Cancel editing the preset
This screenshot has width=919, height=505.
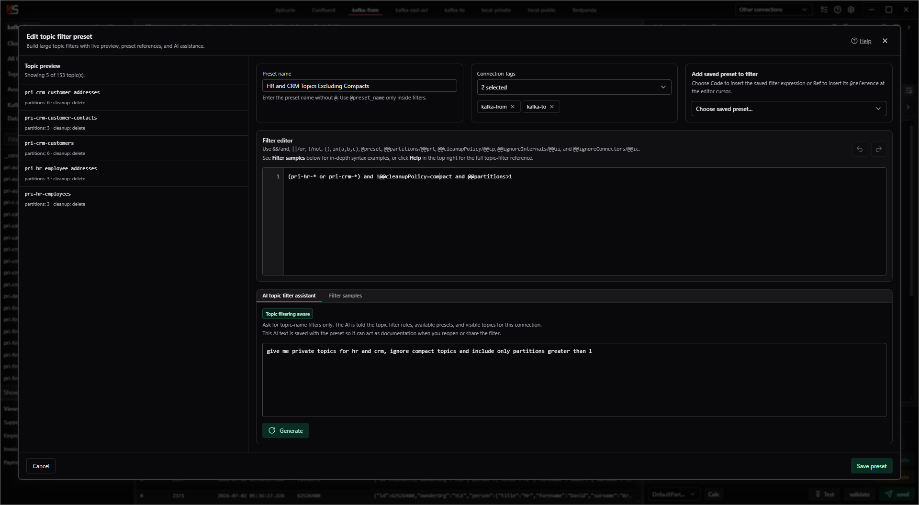tap(41, 466)
